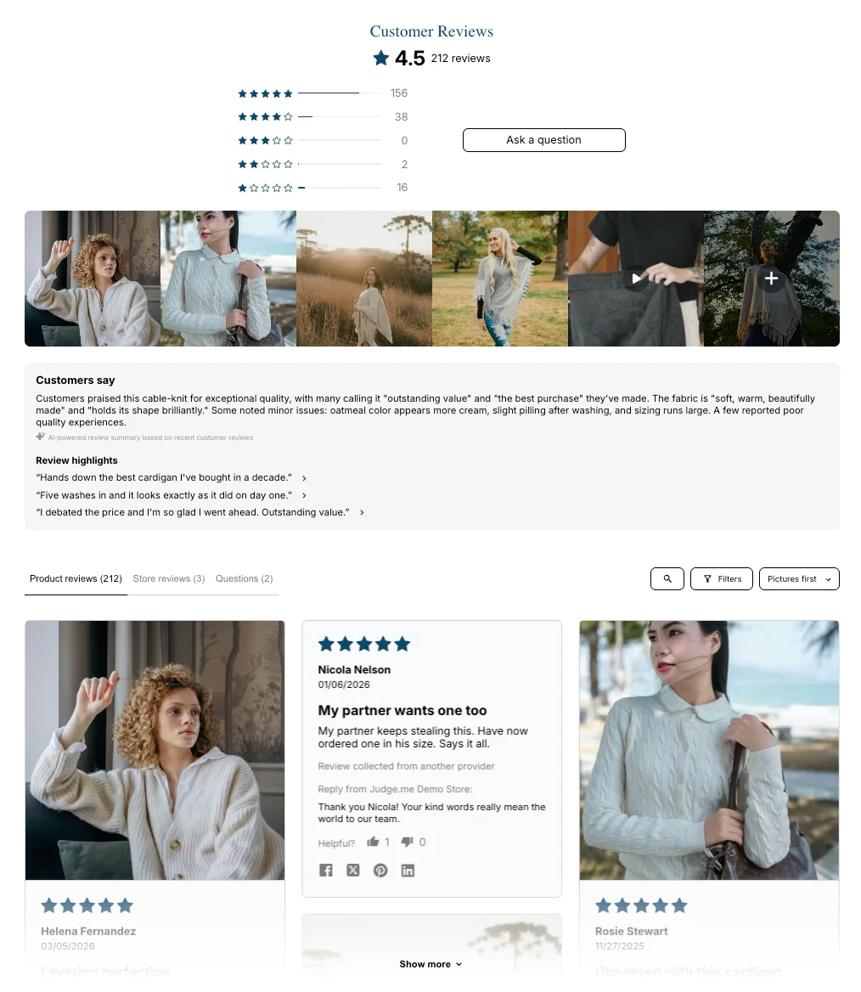Screen dimensions: 861x992
Task: Open the "Five washes in" highlight chevron
Action: click(x=304, y=495)
